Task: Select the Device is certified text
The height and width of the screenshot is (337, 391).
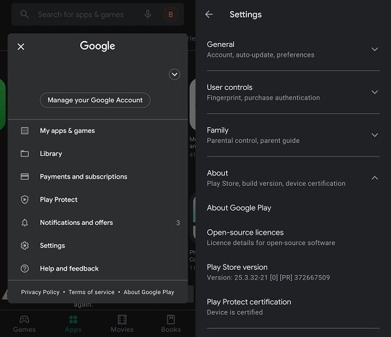Action: (x=235, y=312)
